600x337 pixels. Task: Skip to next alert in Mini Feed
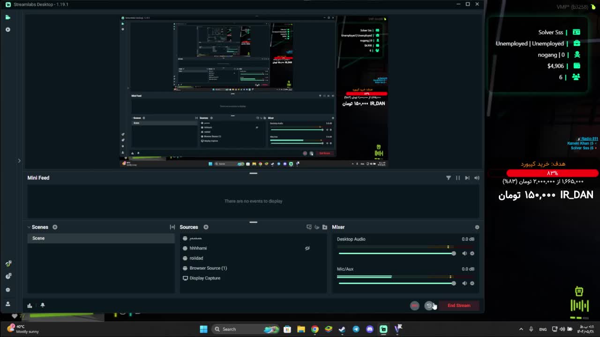467,178
